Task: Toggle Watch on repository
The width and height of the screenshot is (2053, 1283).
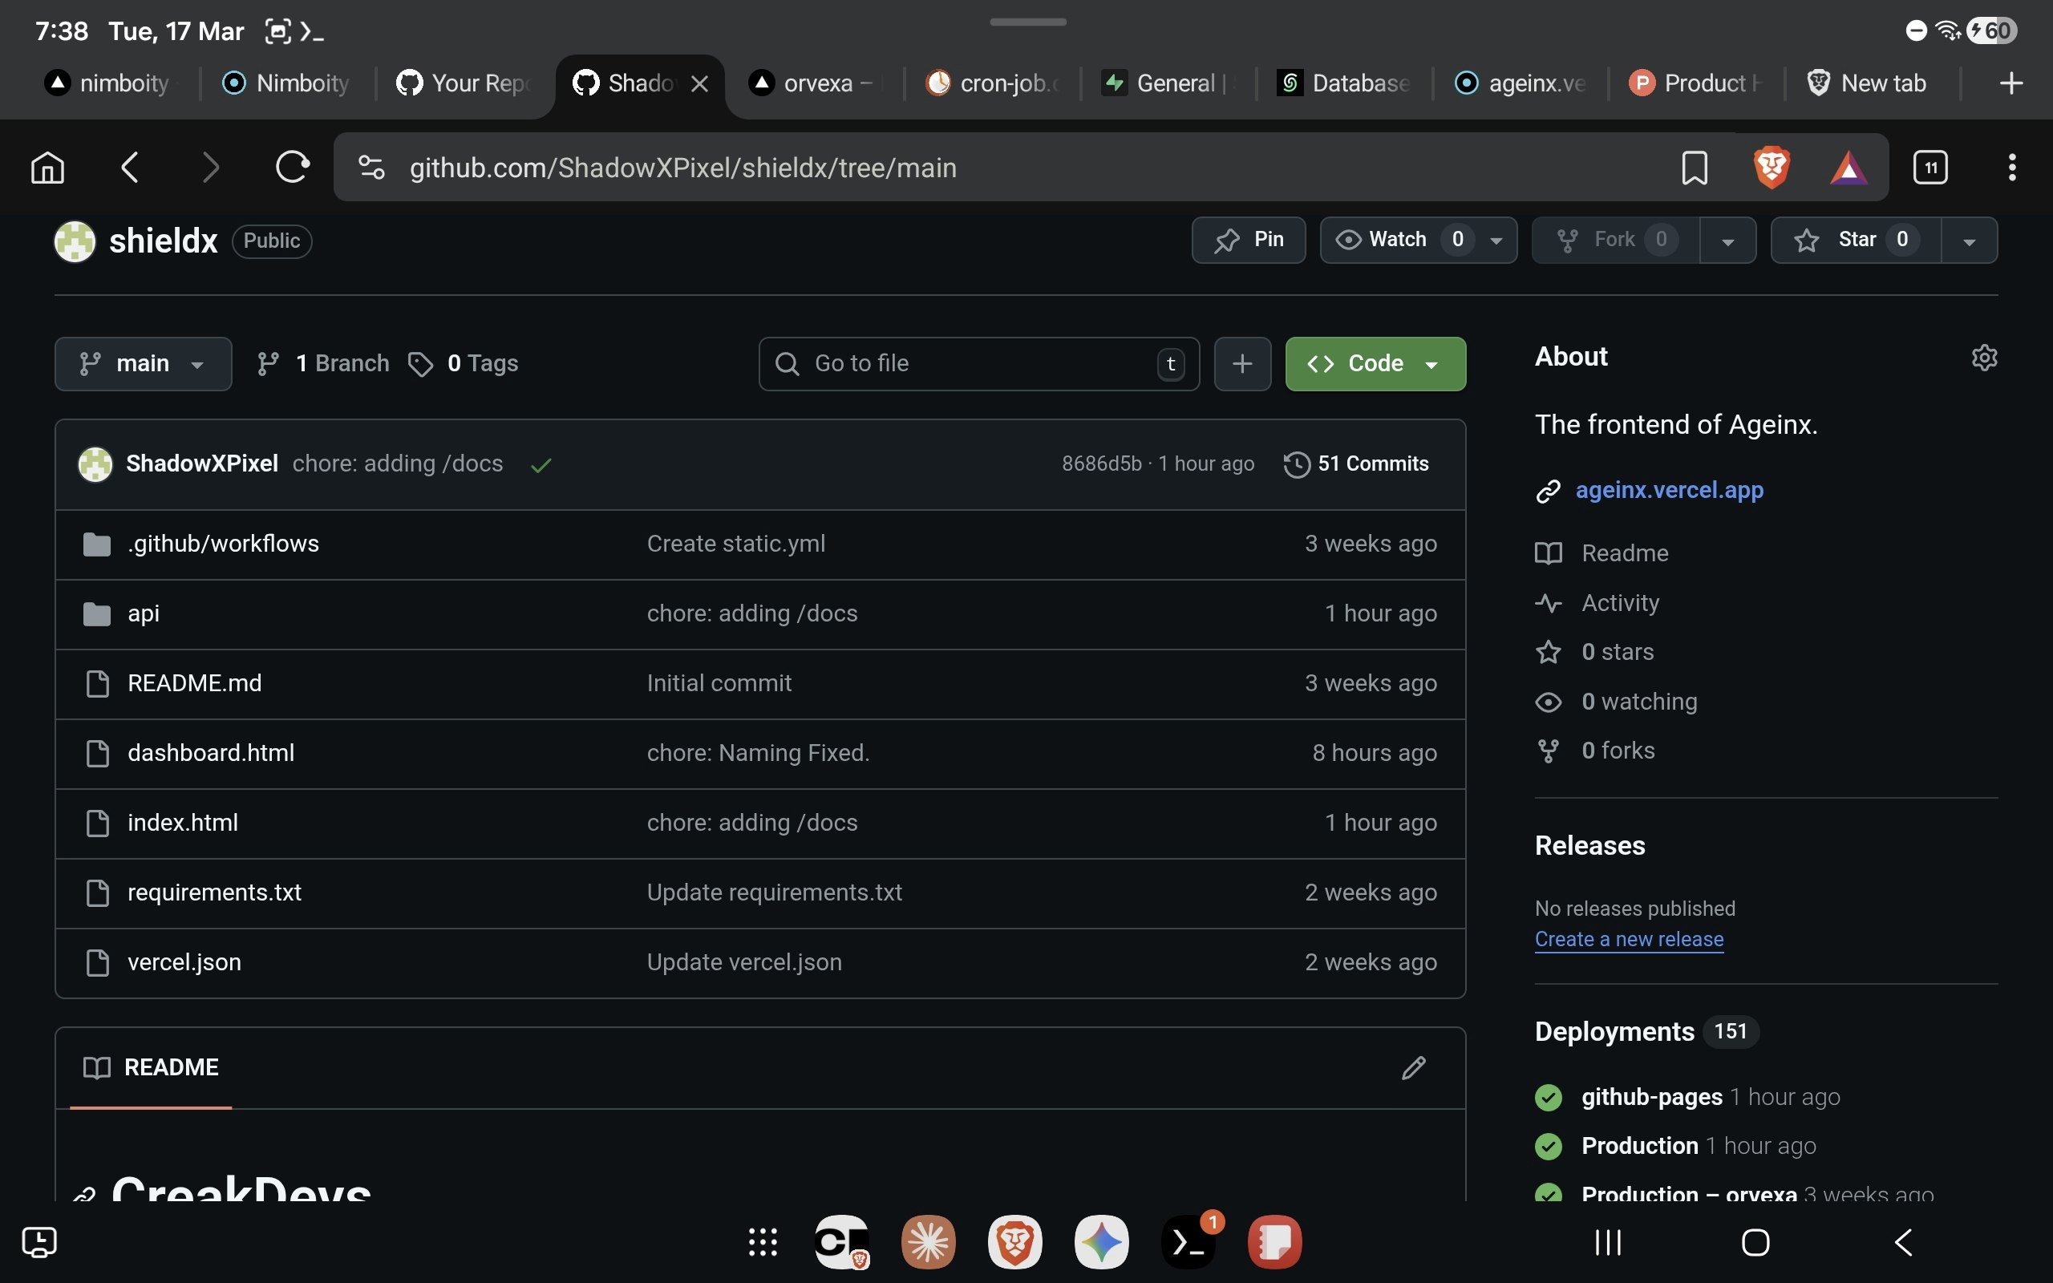Action: pyautogui.click(x=1397, y=240)
